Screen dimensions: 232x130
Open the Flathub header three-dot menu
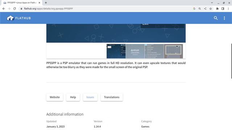pos(224,18)
